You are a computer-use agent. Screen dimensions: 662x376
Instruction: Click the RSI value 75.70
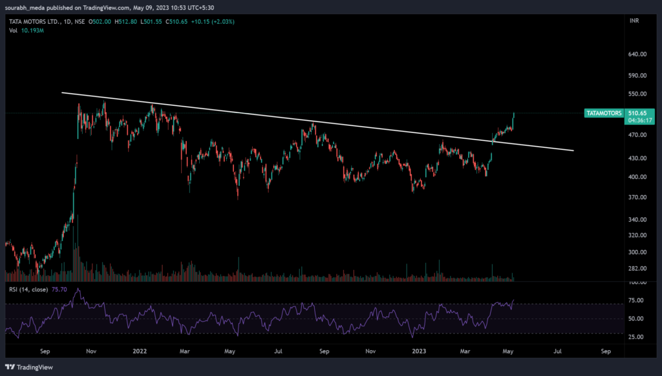59,289
